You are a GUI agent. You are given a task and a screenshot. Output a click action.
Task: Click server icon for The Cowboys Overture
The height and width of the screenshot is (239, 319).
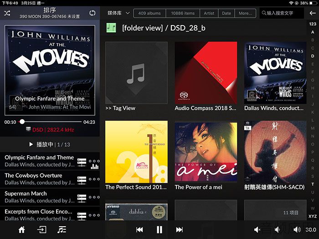82,180
